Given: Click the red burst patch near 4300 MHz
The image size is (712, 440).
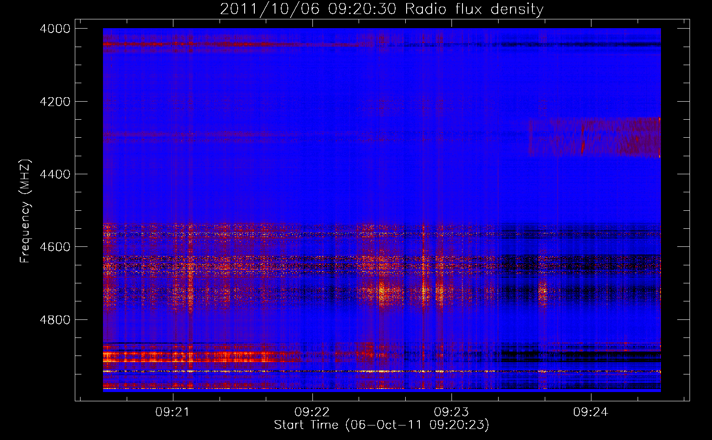Looking at the screenshot, I should [x=595, y=137].
